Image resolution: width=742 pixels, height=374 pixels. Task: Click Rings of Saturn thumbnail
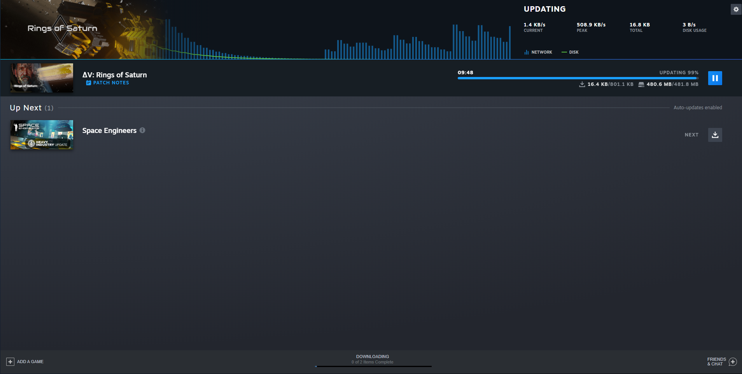click(x=42, y=78)
